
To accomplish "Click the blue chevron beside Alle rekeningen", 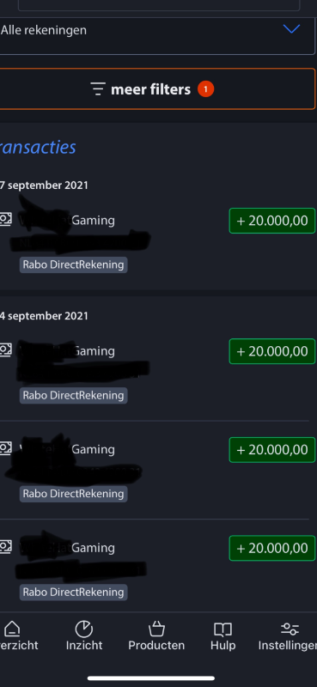I will tap(291, 29).
